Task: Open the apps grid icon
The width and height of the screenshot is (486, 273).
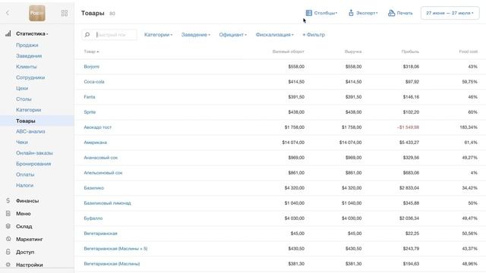Action: (65, 13)
